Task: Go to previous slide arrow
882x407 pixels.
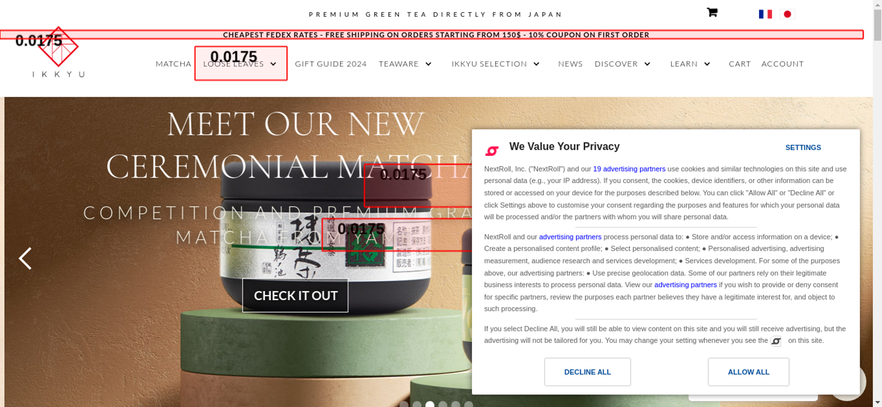Action: [x=25, y=258]
